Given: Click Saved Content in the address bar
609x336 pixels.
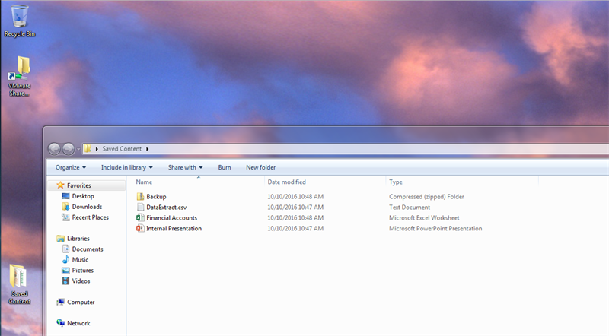Looking at the screenshot, I should (122, 149).
